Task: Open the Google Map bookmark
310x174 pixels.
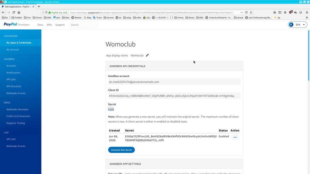Action: click(87, 18)
